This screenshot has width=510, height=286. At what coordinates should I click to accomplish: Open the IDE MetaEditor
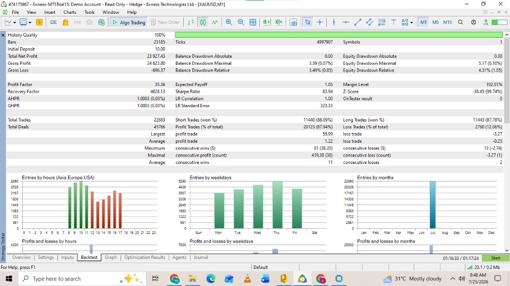53,22
